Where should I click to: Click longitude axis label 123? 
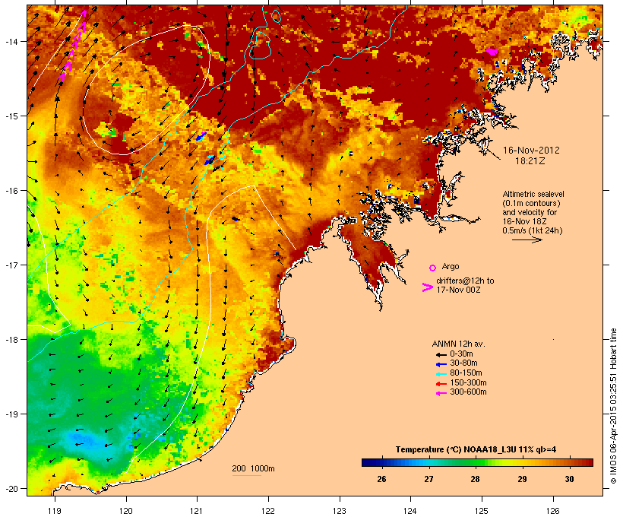click(340, 511)
